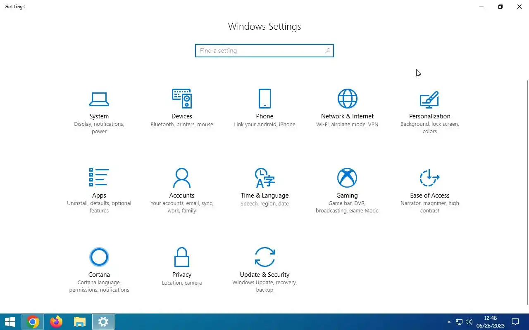Image resolution: width=529 pixels, height=330 pixels.
Task: Show hidden tray icons arrow
Action: 449,322
